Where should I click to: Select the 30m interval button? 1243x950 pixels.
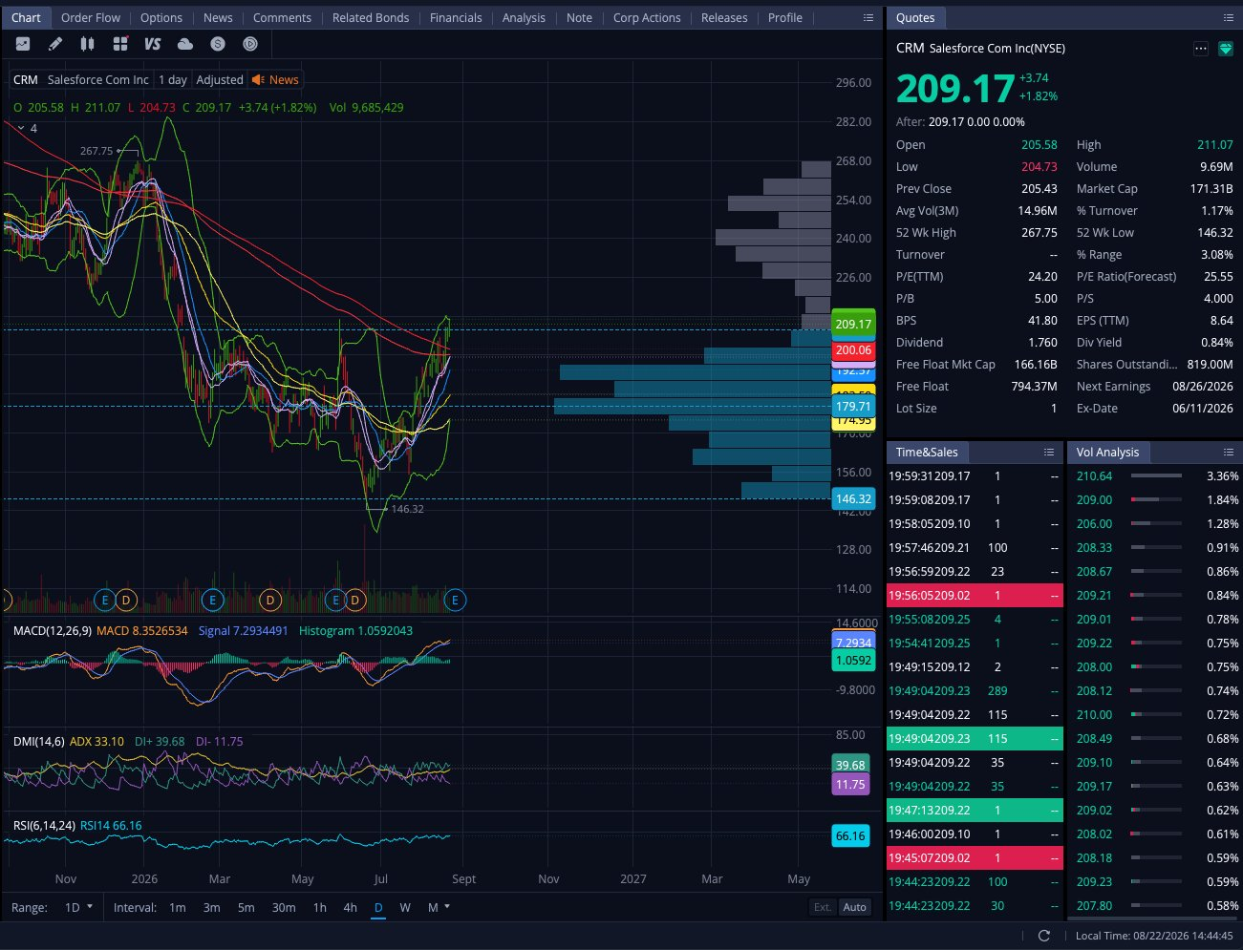coord(284,907)
